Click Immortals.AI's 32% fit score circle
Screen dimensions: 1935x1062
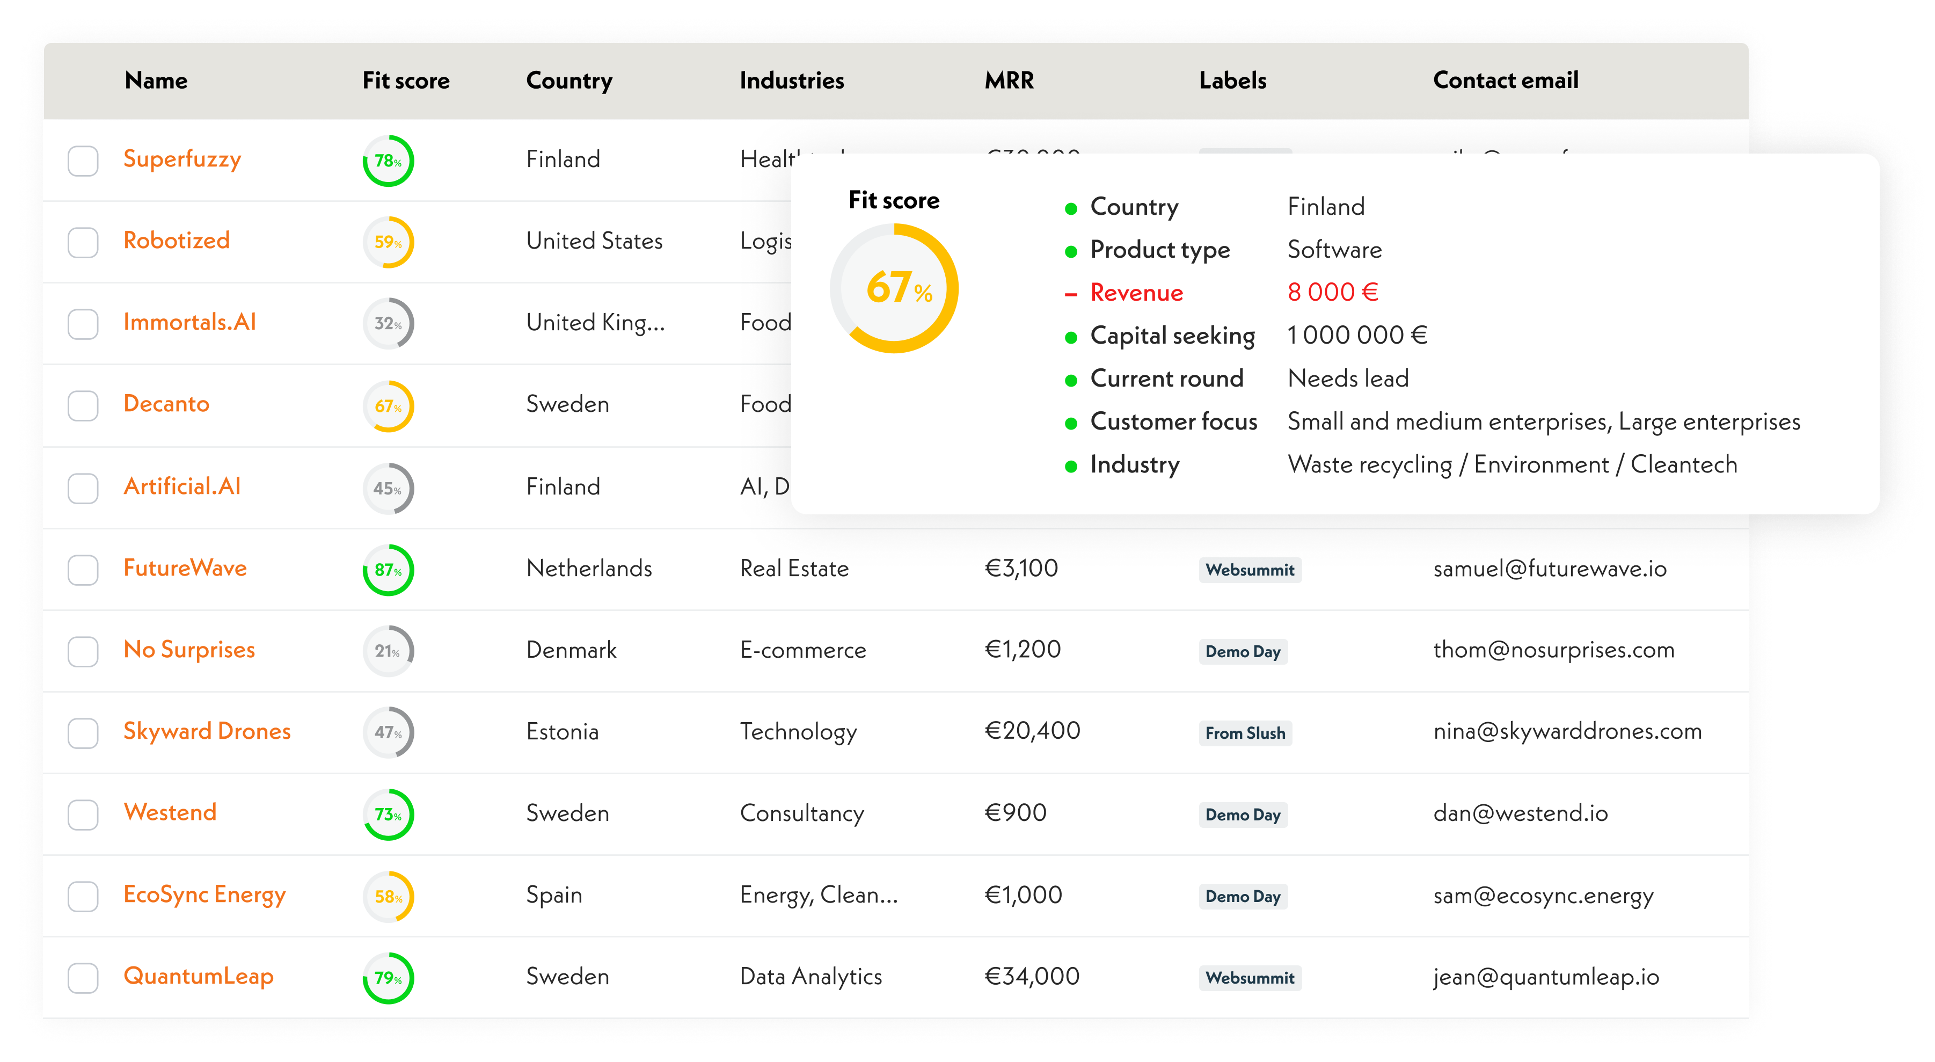pos(389,324)
